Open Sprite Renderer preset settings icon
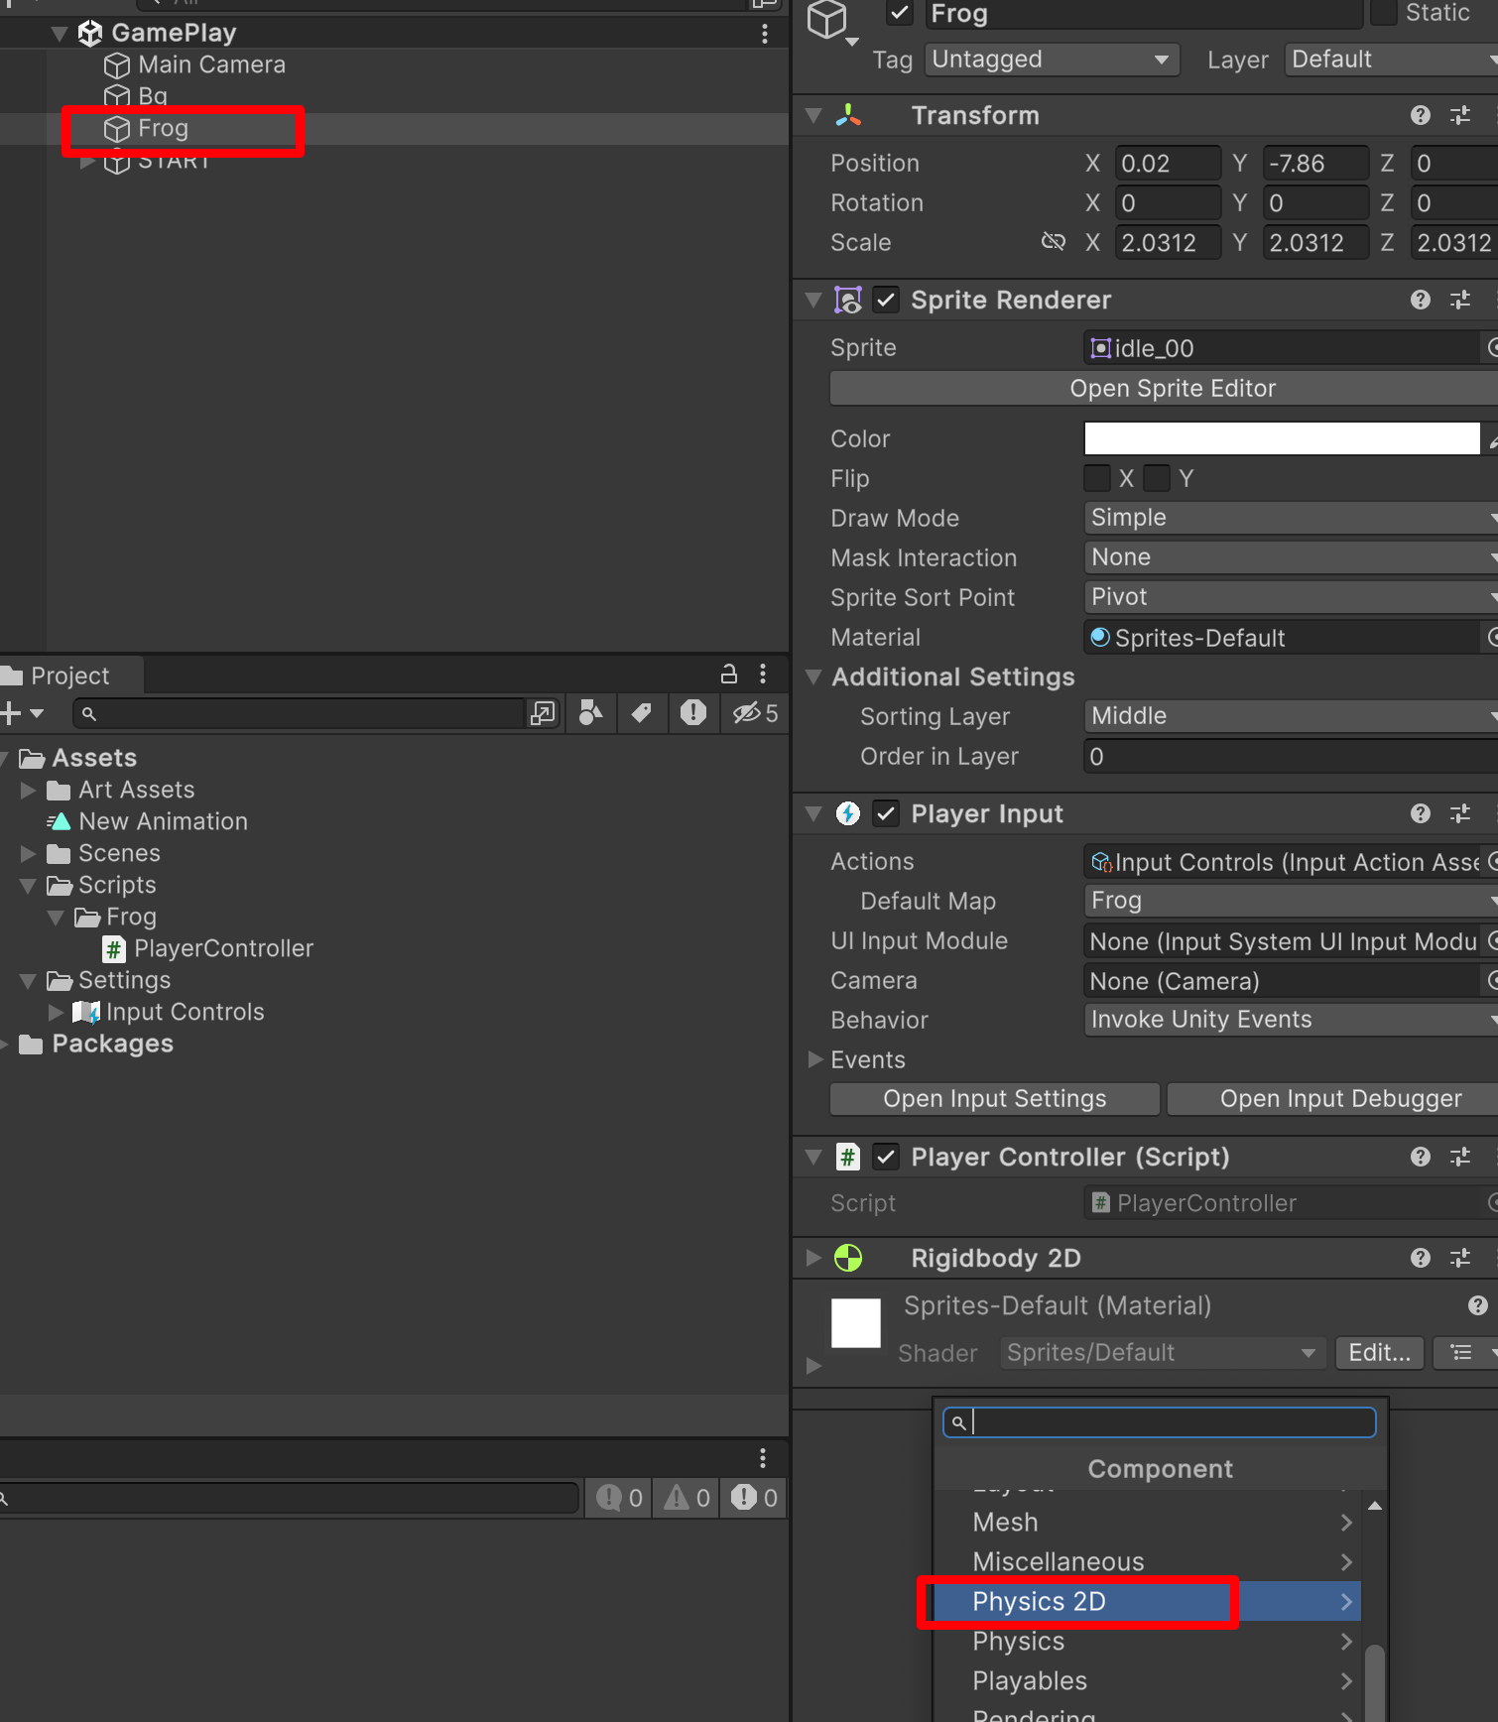This screenshot has width=1498, height=1722. [1460, 300]
